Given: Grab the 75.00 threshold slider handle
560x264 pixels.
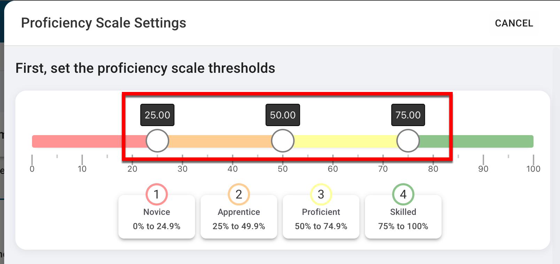Looking at the screenshot, I should [x=408, y=141].
